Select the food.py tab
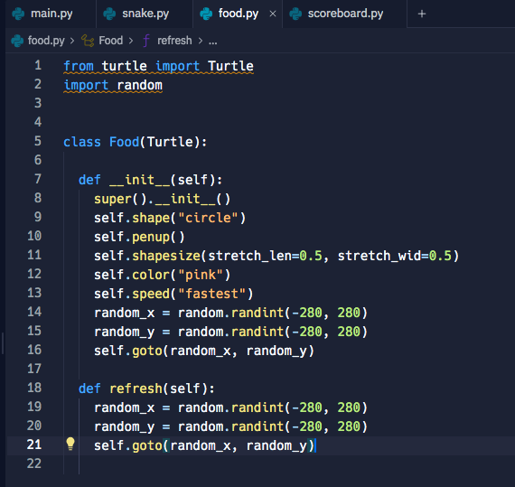Image resolution: width=515 pixels, height=487 pixels. (238, 14)
